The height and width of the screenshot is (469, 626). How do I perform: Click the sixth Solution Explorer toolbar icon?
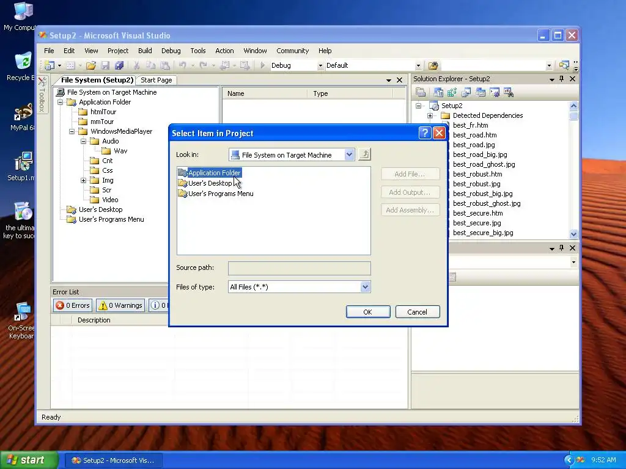coord(494,93)
